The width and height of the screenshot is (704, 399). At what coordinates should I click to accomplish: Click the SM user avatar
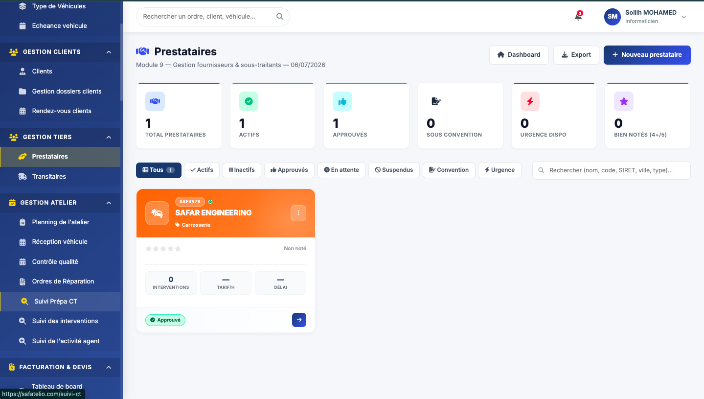coord(612,17)
